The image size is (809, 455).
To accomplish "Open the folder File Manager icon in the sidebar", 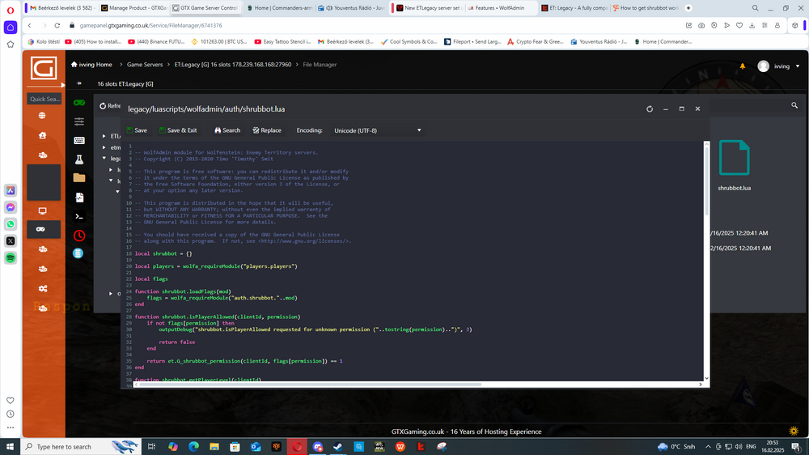I will [x=79, y=178].
